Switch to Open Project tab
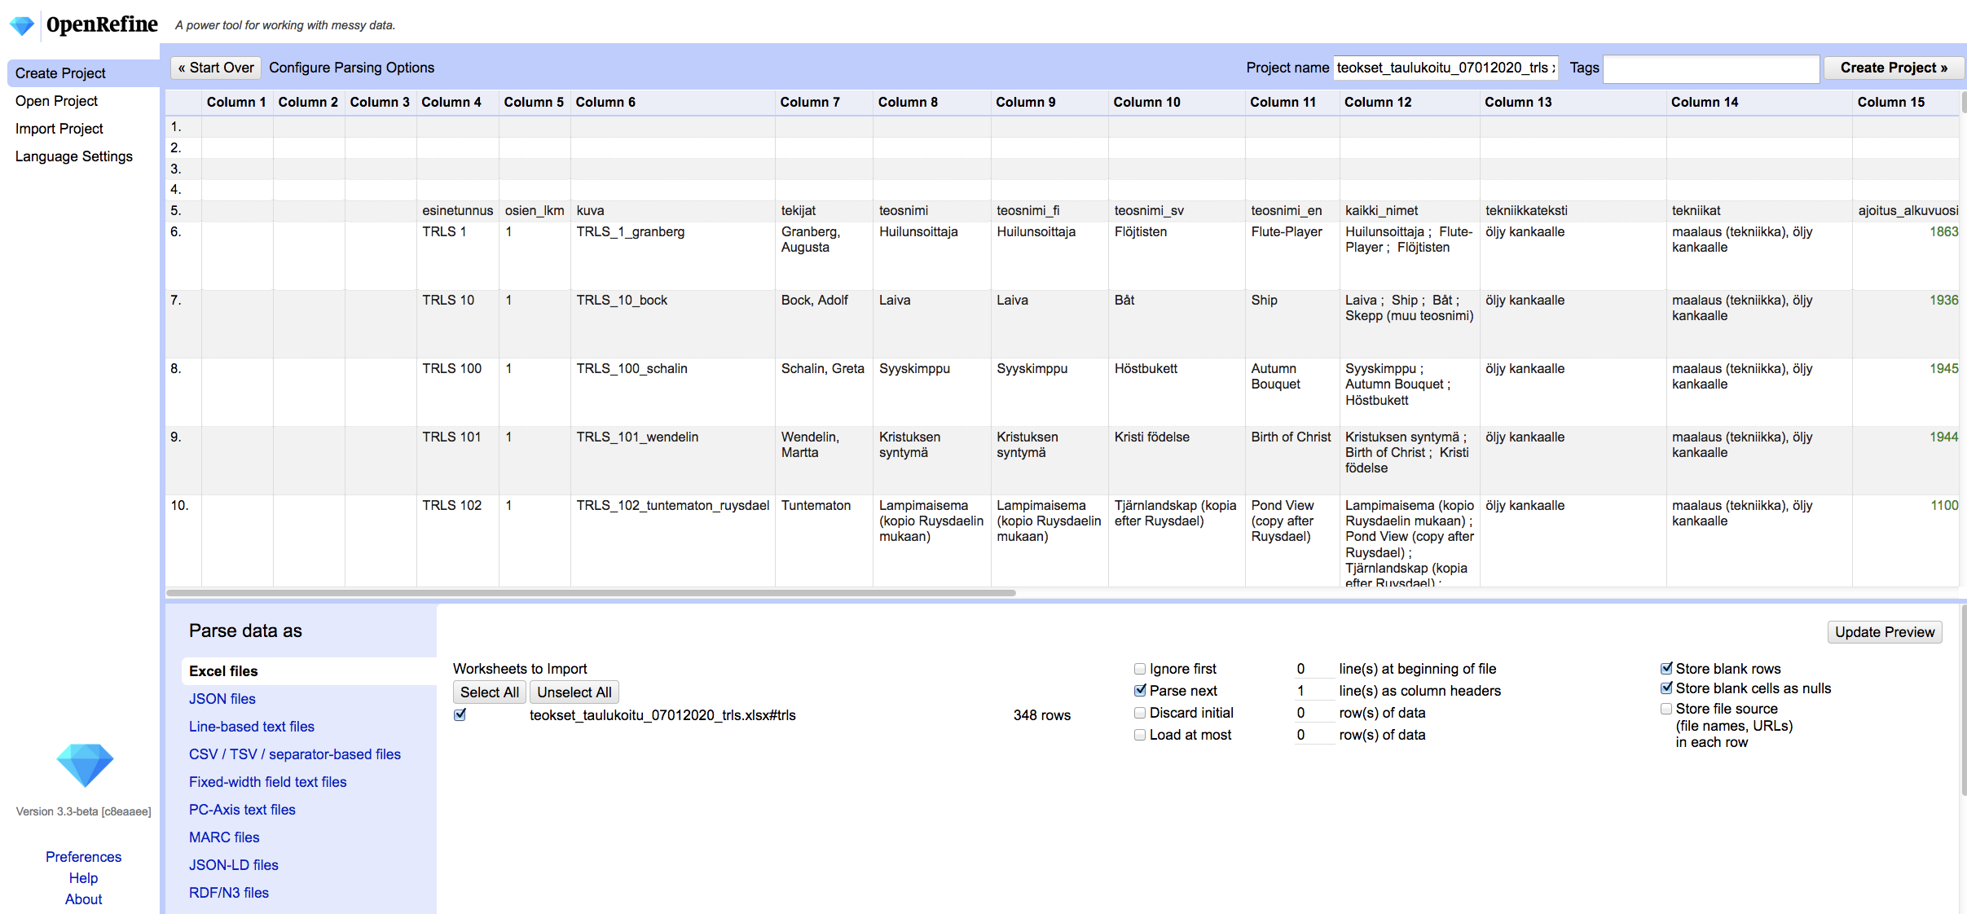The width and height of the screenshot is (1967, 914). 56,101
